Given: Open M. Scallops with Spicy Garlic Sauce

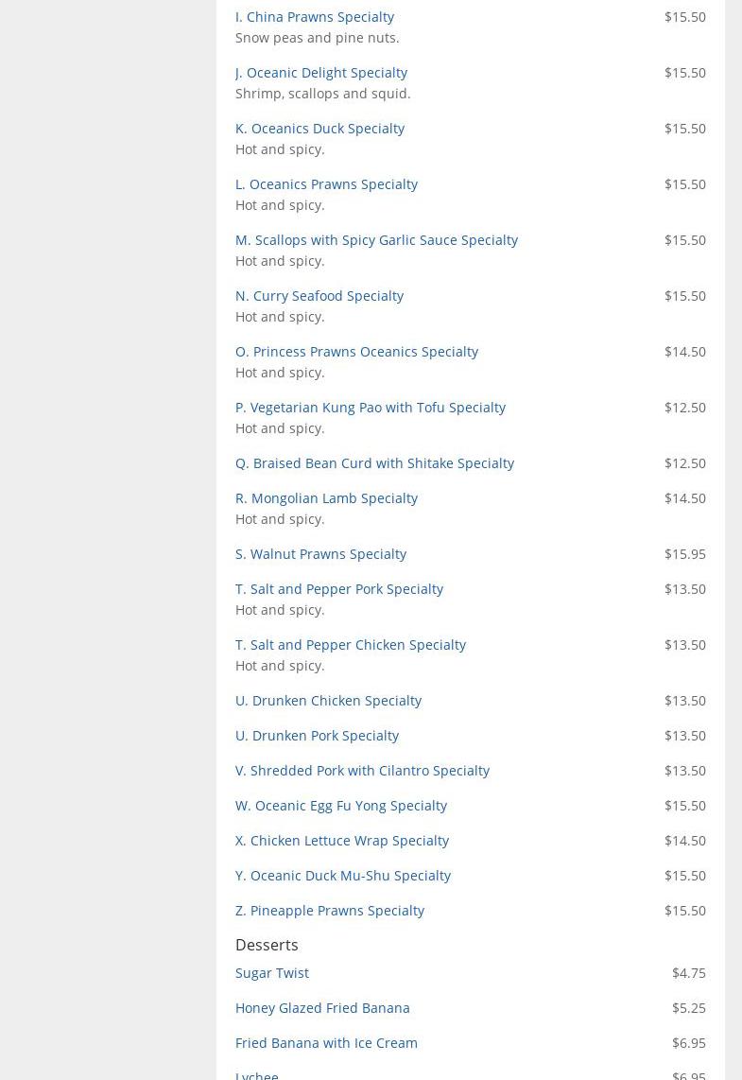Looking at the screenshot, I should [376, 239].
